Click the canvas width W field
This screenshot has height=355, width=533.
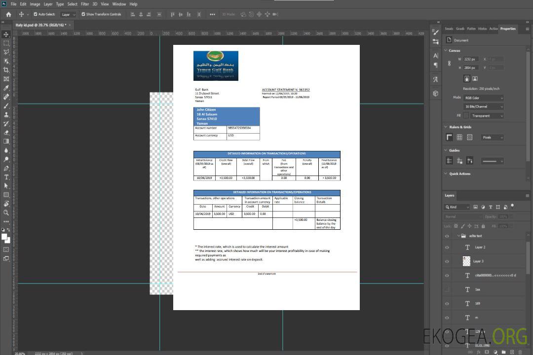pos(470,59)
